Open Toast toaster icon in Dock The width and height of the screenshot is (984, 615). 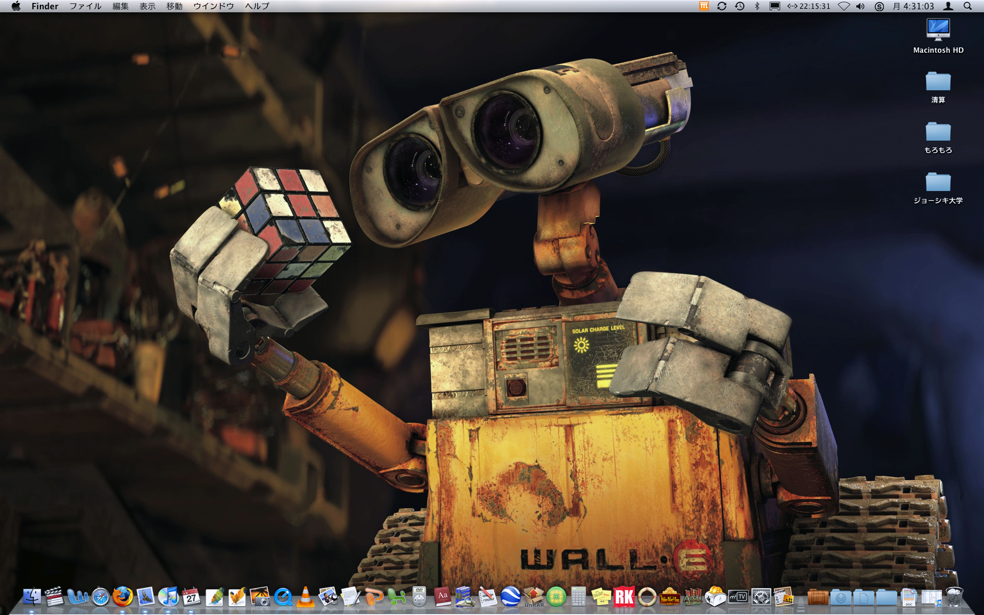[x=715, y=597]
